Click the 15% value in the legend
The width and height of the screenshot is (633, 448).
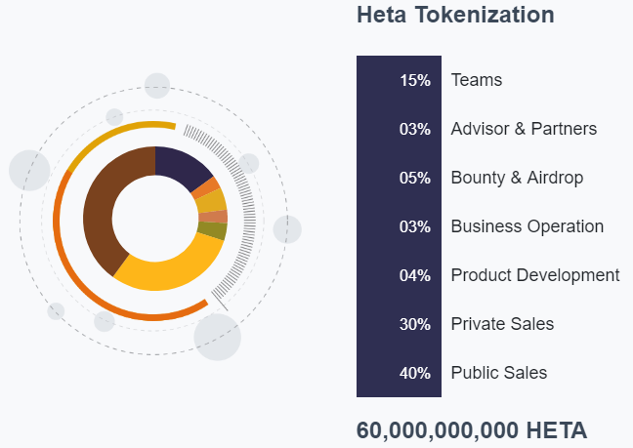[x=415, y=80]
